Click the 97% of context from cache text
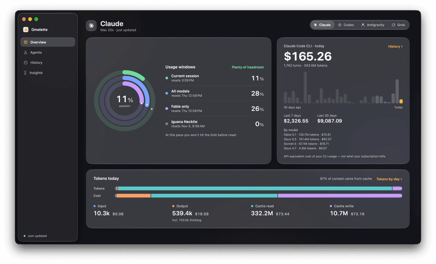Image resolution: width=436 pixels, height=264 pixels. (346, 179)
